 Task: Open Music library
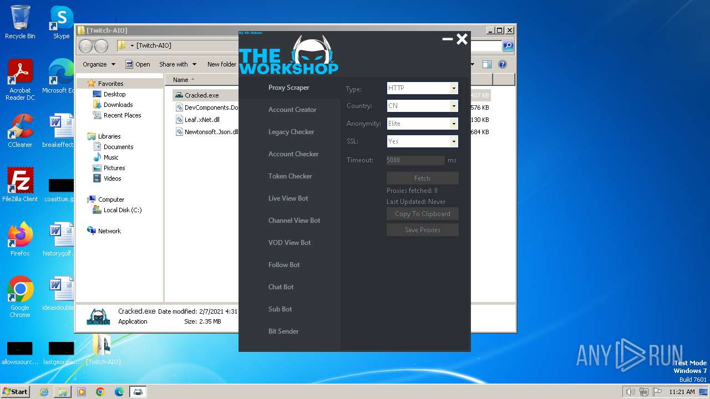click(111, 157)
